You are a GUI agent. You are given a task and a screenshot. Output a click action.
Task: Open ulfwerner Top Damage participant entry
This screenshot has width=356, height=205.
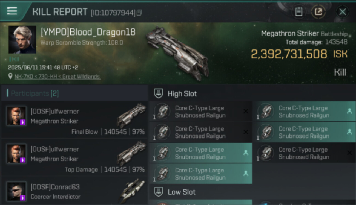pyautogui.click(x=74, y=157)
